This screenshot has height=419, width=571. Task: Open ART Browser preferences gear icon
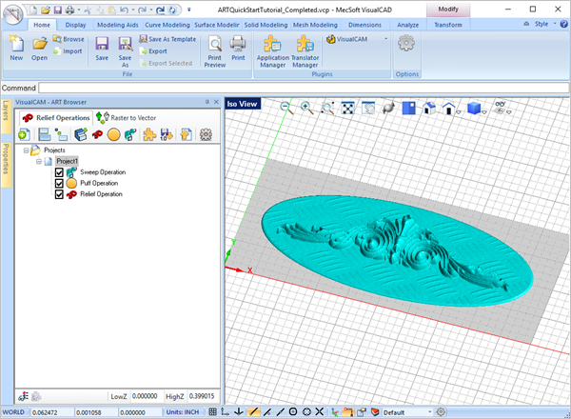pos(205,135)
